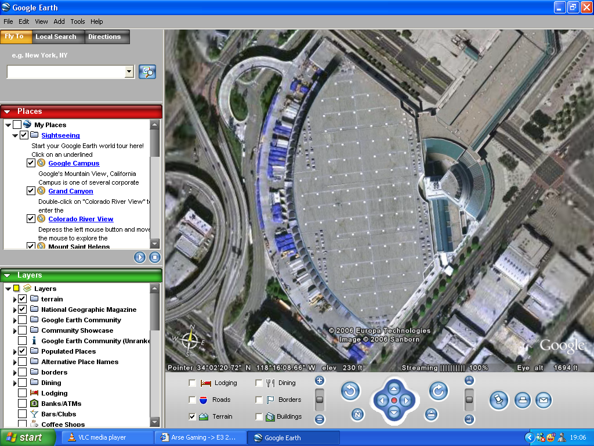Reset north with the N button

tap(358, 415)
